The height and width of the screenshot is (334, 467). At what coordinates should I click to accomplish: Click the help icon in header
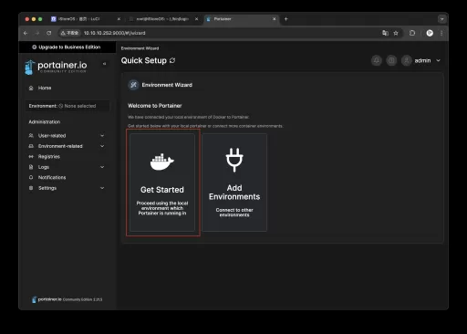(391, 60)
